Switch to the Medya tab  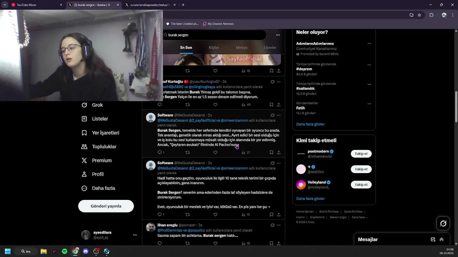tap(242, 47)
